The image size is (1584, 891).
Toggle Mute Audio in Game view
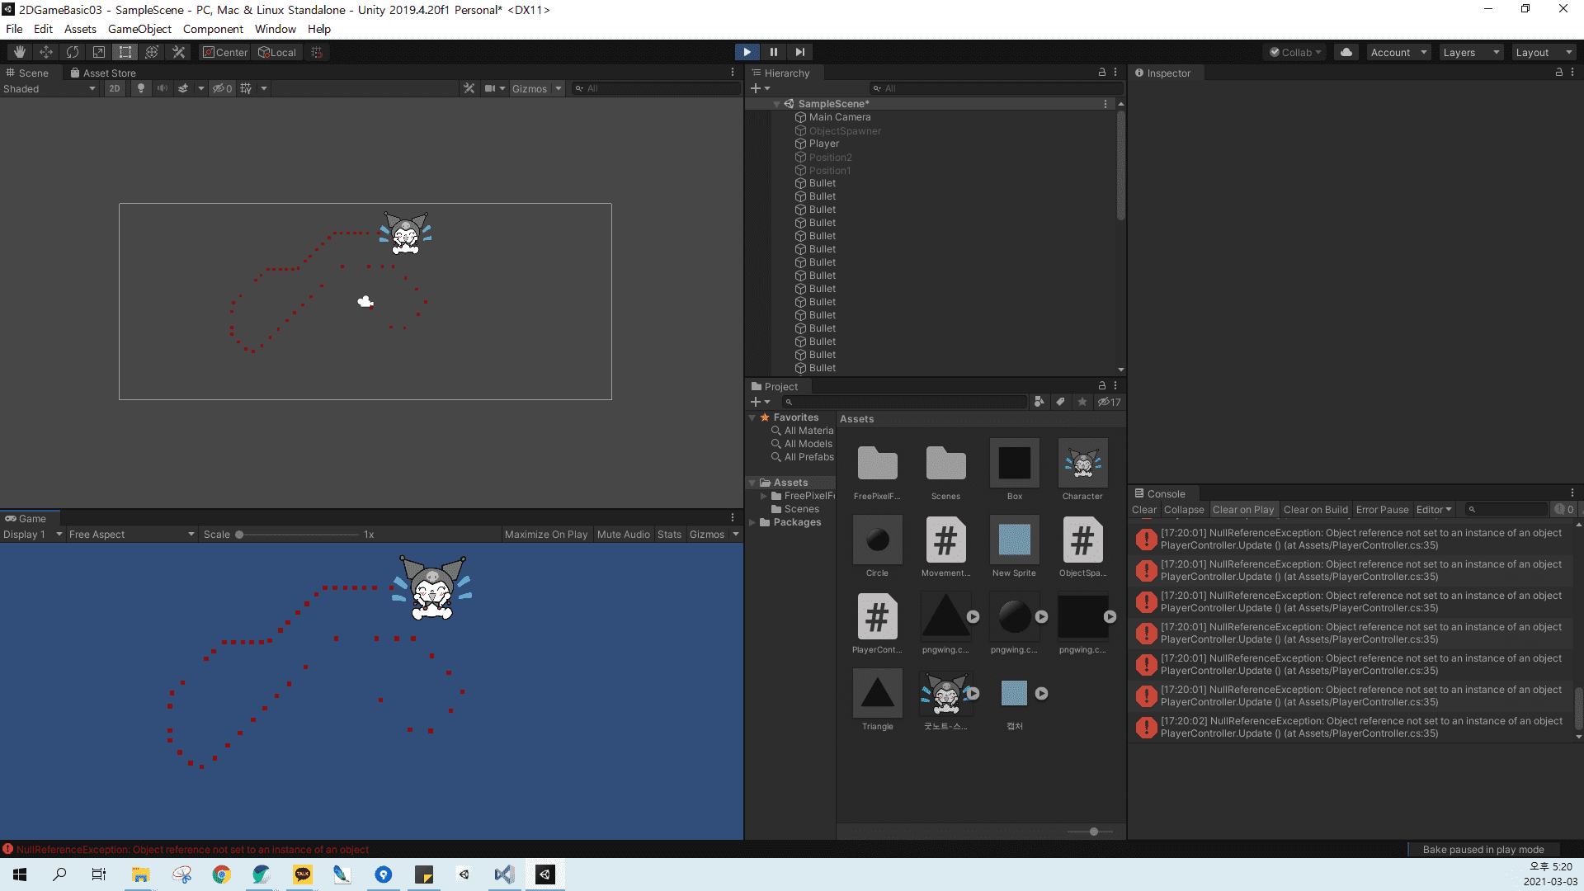(624, 534)
